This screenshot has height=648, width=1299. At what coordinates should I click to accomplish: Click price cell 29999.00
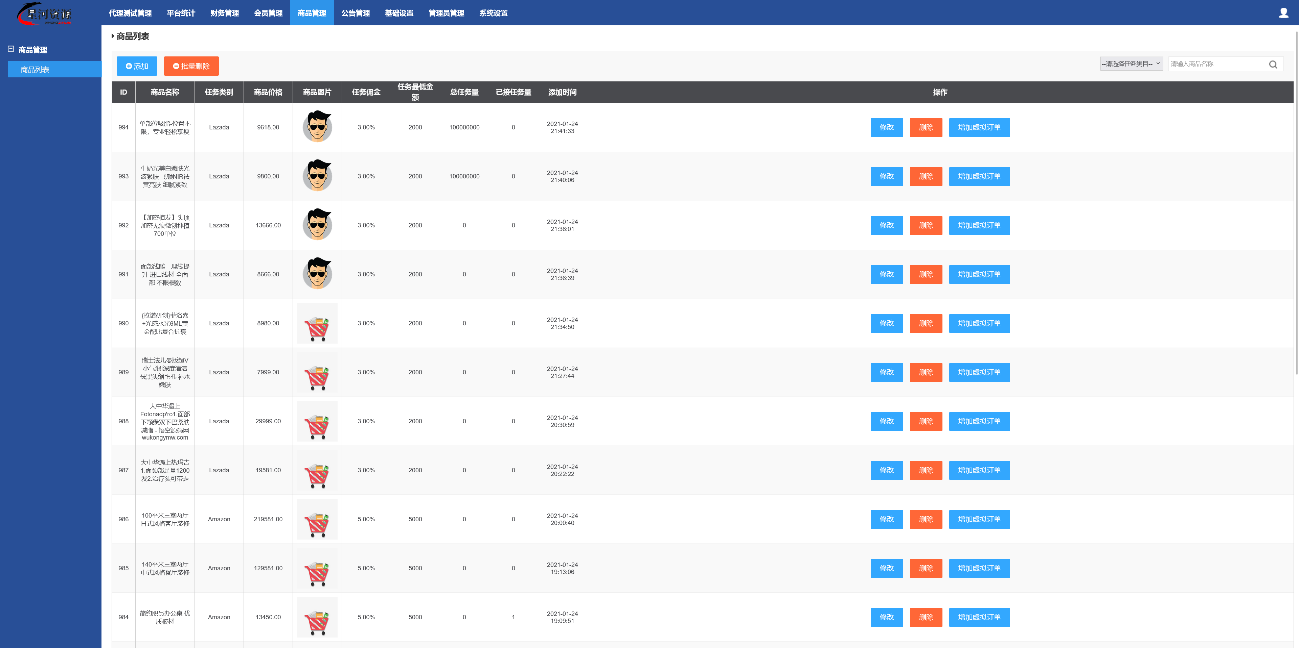[268, 421]
